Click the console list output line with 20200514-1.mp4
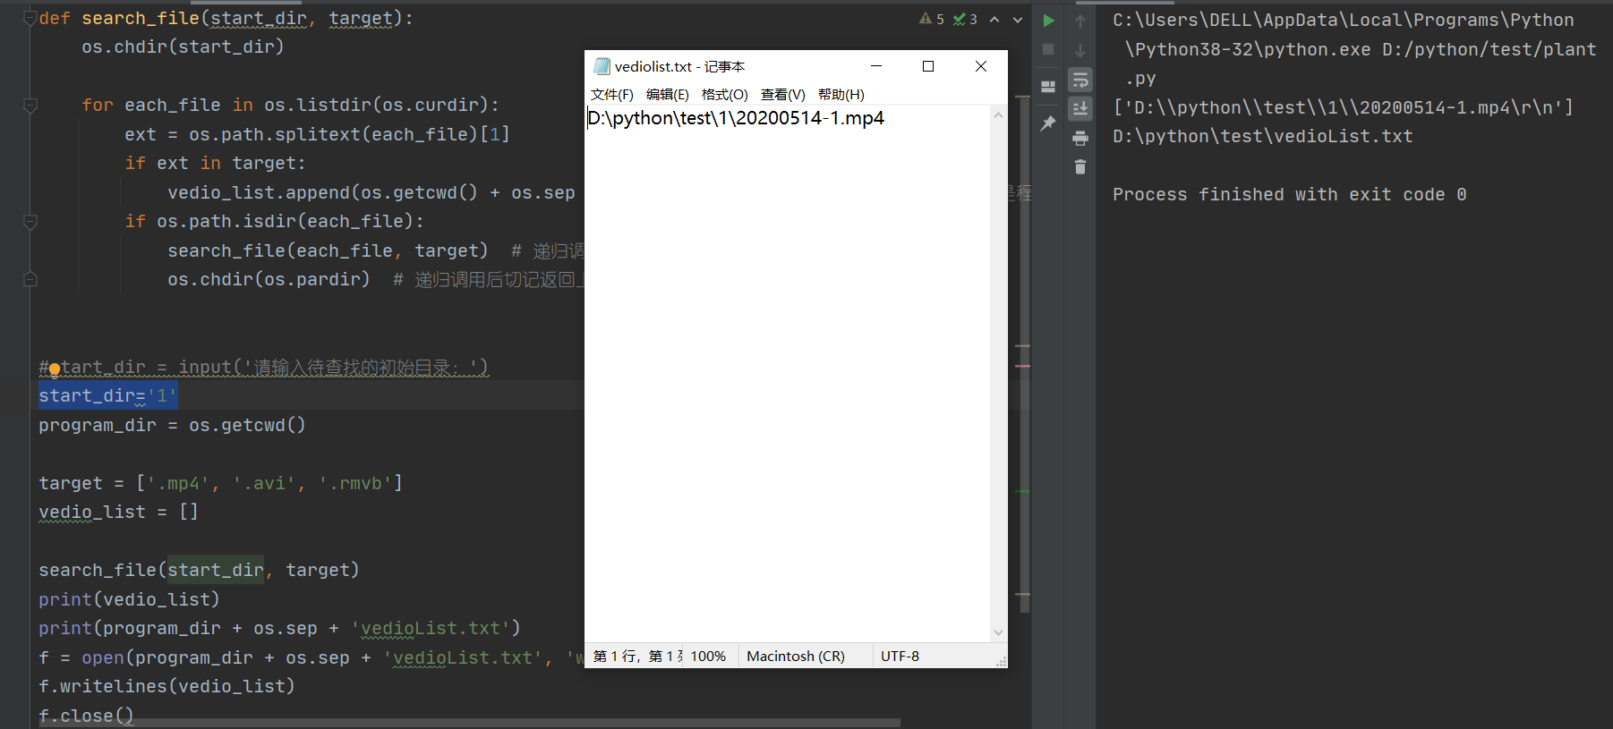 [x=1343, y=107]
